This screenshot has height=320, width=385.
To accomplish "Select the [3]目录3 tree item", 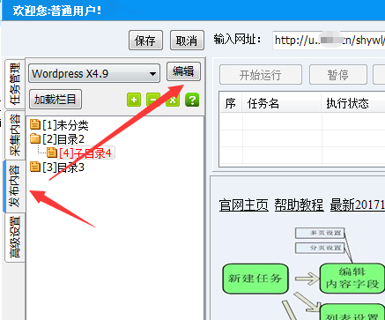I will coord(63,167).
